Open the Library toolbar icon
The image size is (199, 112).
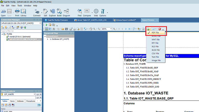[x=23, y=12]
